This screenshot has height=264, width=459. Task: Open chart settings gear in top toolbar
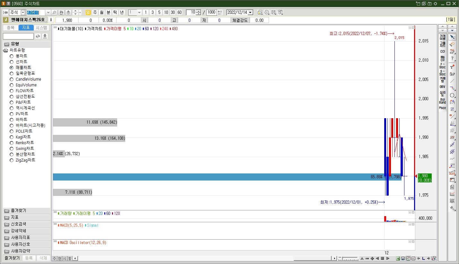click(267, 13)
